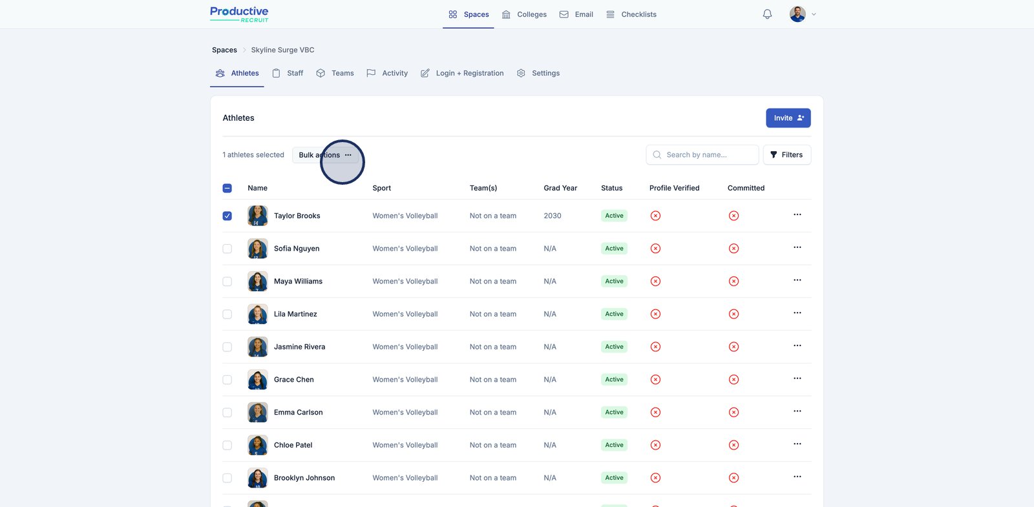This screenshot has width=1034, height=507.
Task: Click Chloe Patel's committed status icon
Action: coord(733,445)
